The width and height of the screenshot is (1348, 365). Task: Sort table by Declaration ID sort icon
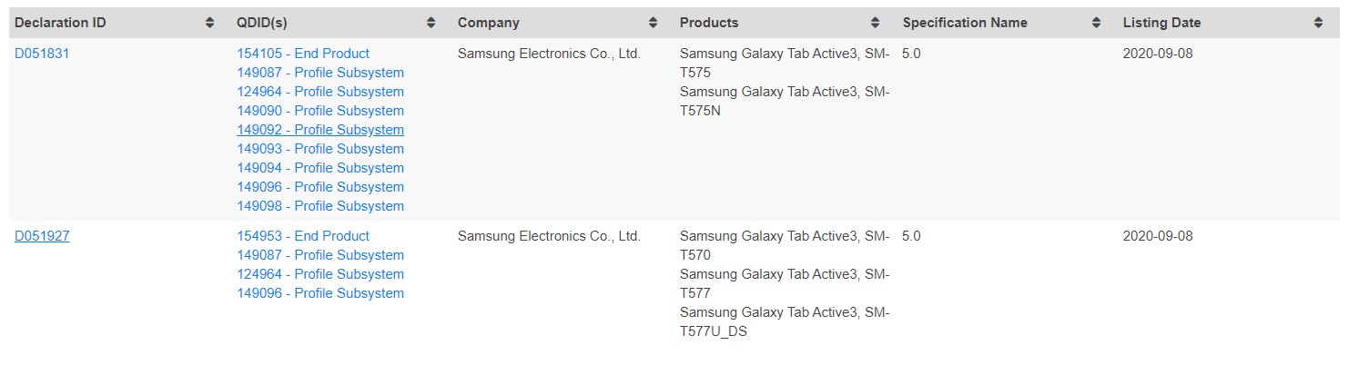pyautogui.click(x=210, y=23)
